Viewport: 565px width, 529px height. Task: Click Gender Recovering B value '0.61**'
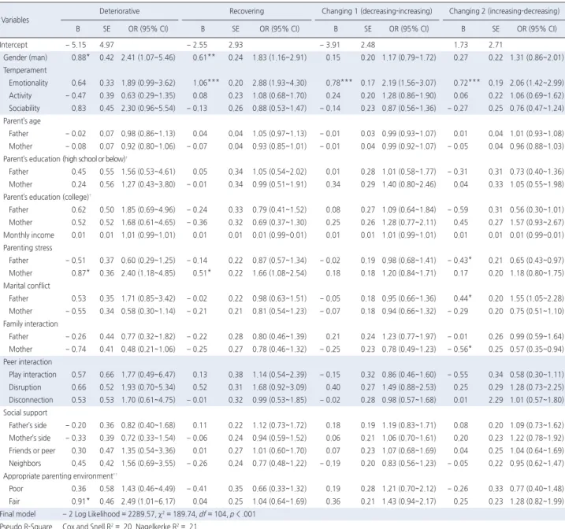(x=204, y=57)
